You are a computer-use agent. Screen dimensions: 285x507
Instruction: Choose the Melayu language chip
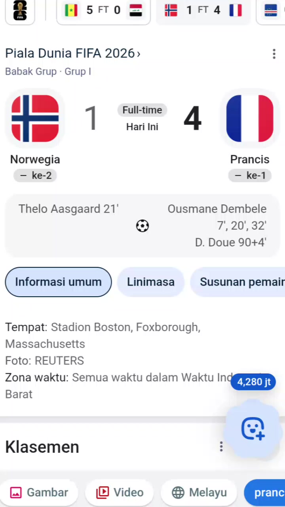(199, 492)
